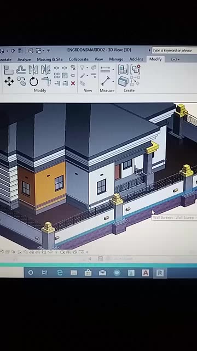Screen dimensions: 197x351
Task: Open File Explorer from taskbar
Action: [x=74, y=273]
